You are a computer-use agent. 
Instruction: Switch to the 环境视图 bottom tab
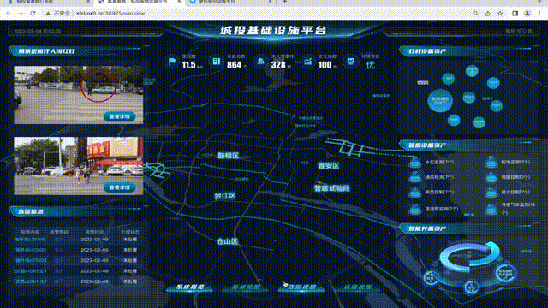pos(246,287)
